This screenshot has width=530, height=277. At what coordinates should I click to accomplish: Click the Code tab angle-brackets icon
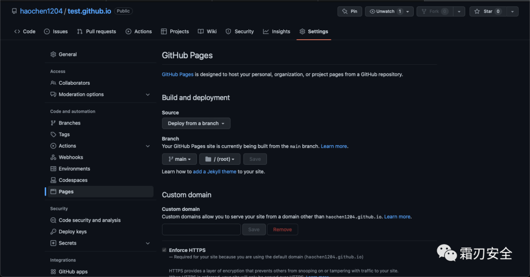pos(17,31)
